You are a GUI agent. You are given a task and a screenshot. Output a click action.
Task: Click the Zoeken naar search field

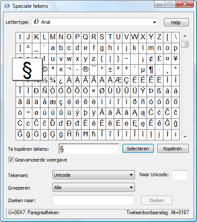[94, 200]
